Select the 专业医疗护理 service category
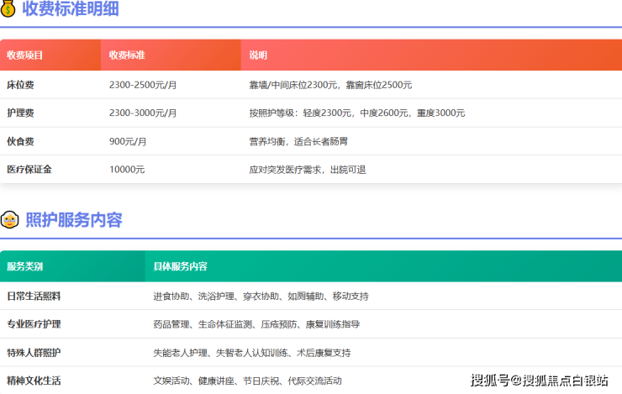622x394 pixels. tap(34, 324)
